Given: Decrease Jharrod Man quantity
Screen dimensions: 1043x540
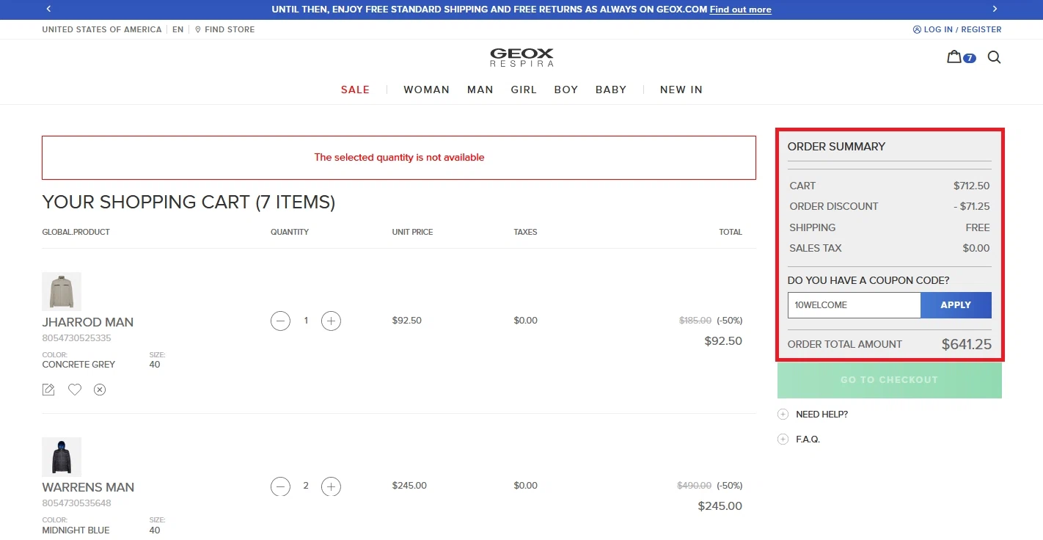Looking at the screenshot, I should tap(280, 321).
